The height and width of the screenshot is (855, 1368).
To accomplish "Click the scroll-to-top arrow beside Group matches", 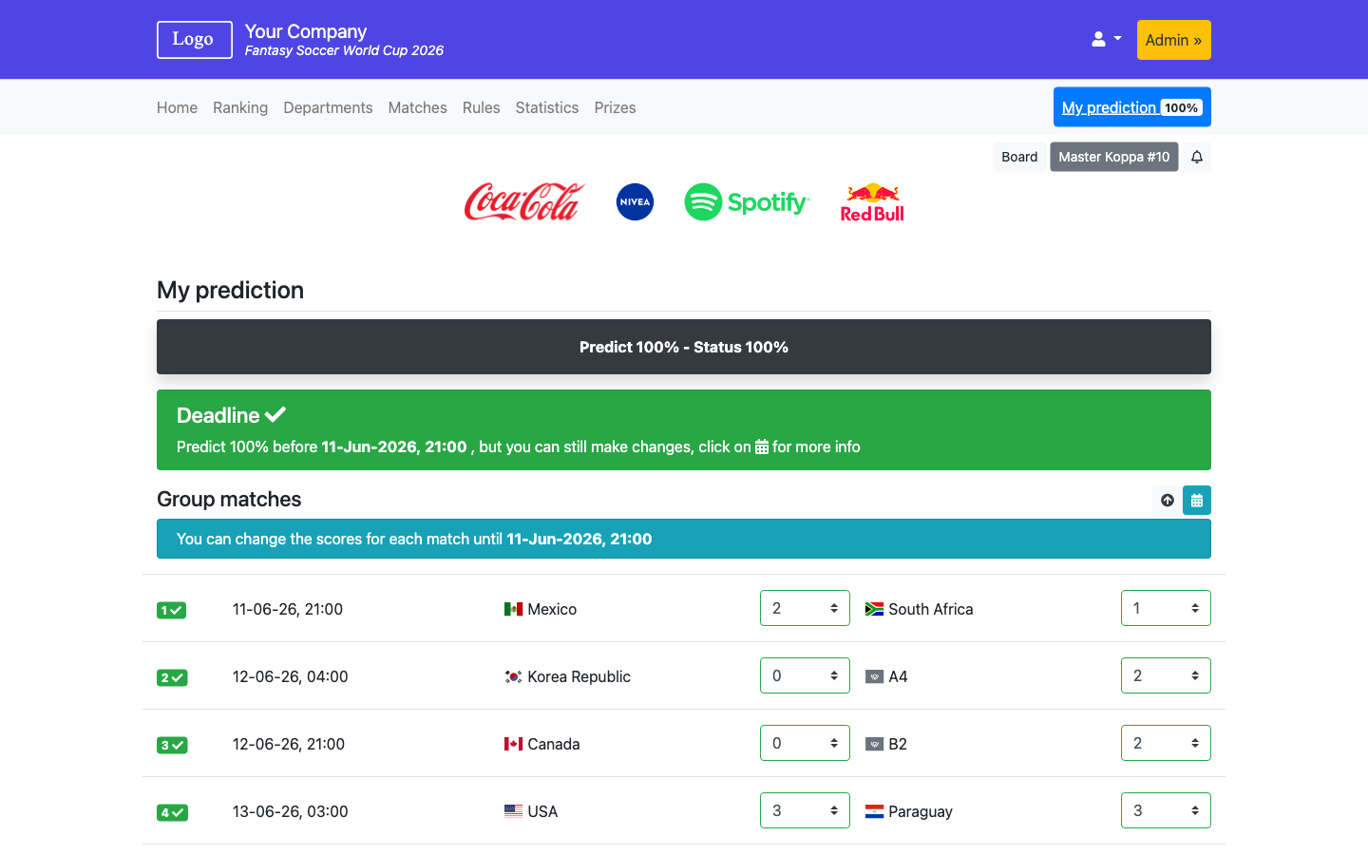I will (1167, 500).
